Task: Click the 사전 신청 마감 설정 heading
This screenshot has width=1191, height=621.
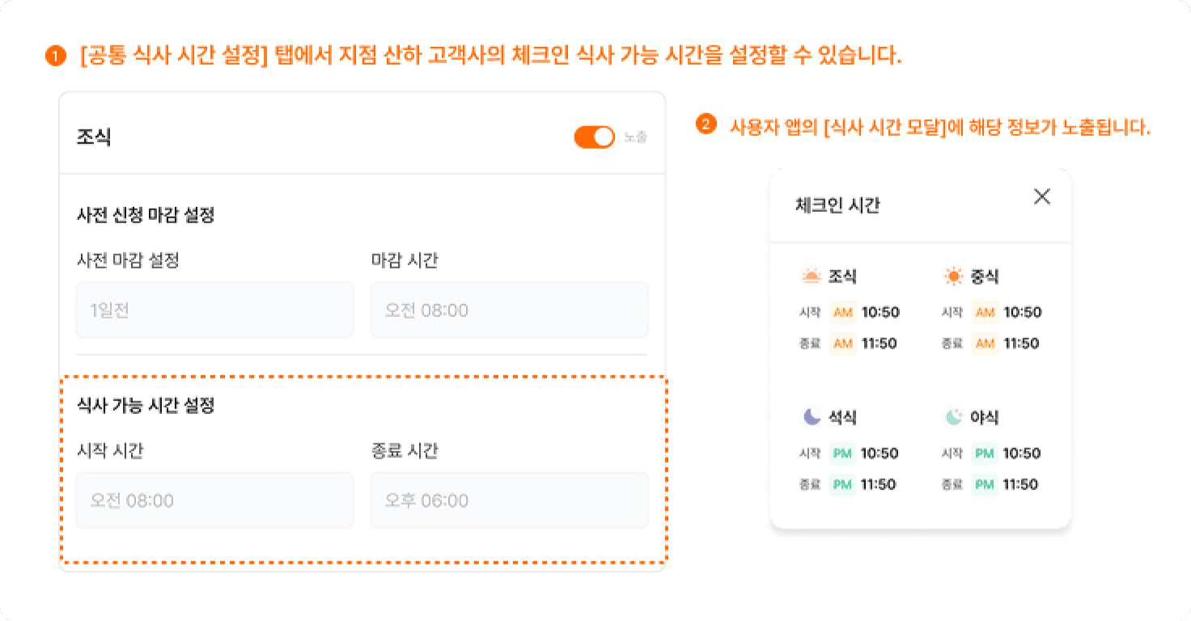Action: [x=146, y=215]
